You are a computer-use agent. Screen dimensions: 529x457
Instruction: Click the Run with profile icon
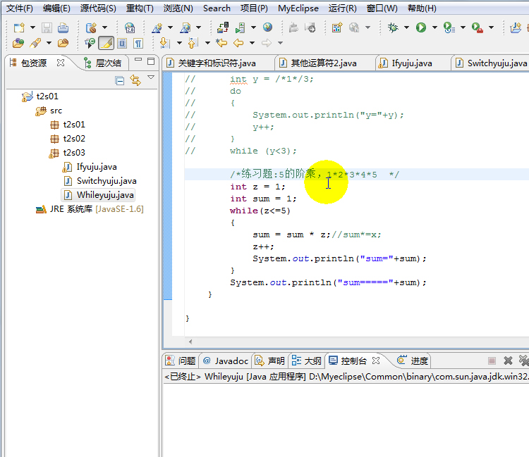point(449,27)
